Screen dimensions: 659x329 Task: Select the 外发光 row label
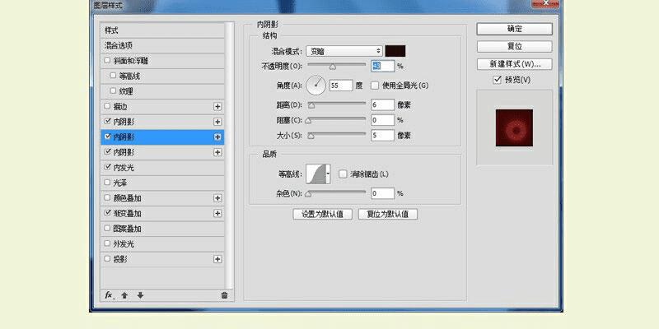point(124,243)
